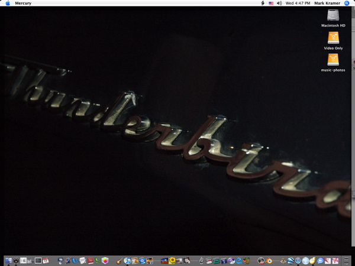This screenshot has width=355, height=266.
Task: Open the Apple menu
Action: [x=8, y=3]
